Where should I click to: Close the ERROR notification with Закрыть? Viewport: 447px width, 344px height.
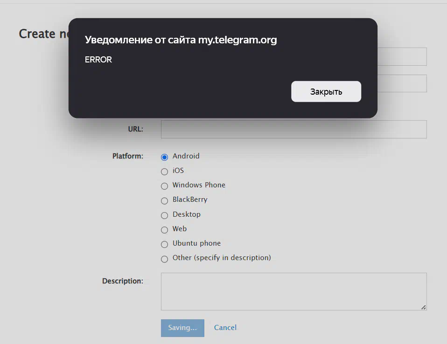326,91
